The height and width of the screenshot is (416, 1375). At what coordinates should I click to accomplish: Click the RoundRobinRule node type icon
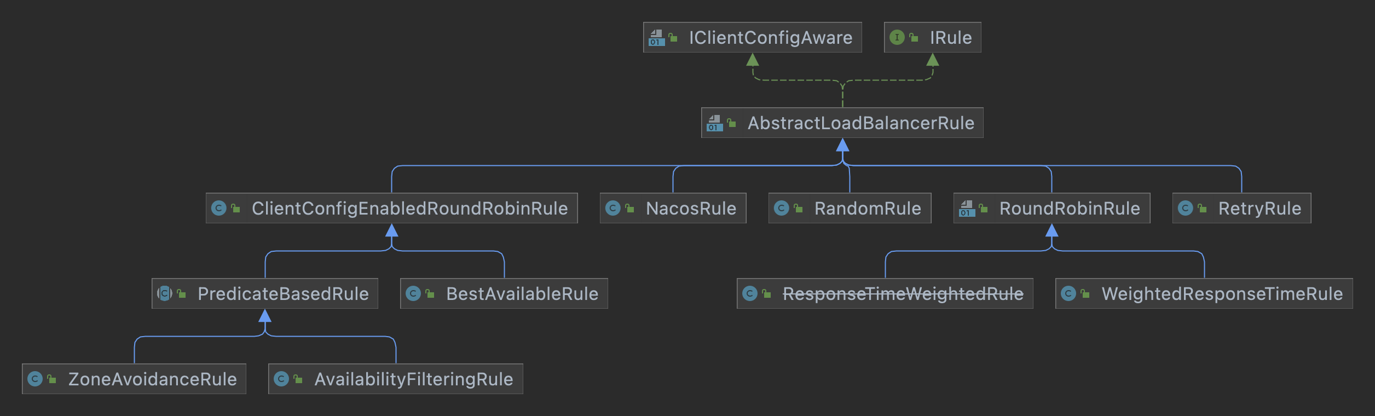[967, 209]
